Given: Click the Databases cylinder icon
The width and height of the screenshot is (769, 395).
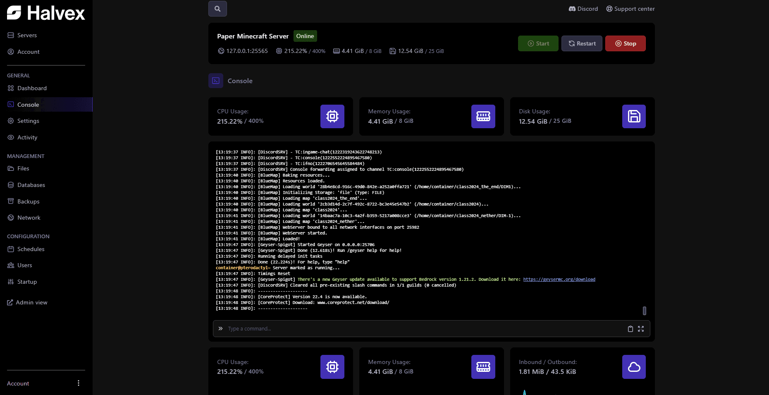Looking at the screenshot, I should pyautogui.click(x=11, y=185).
